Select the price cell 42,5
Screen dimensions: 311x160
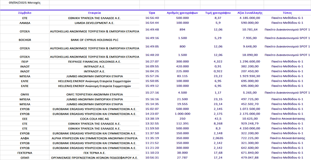(218, 119)
